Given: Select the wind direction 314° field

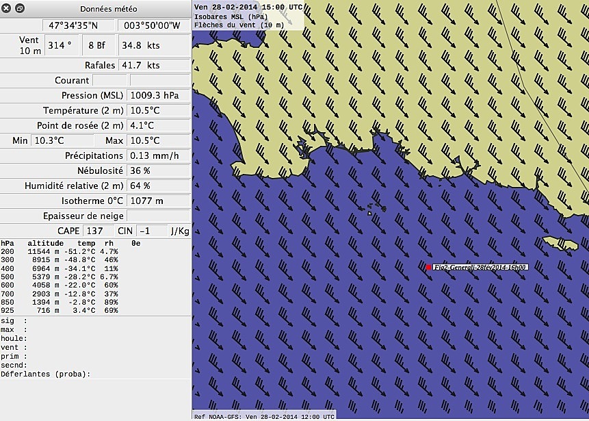Looking at the screenshot, I should point(61,45).
